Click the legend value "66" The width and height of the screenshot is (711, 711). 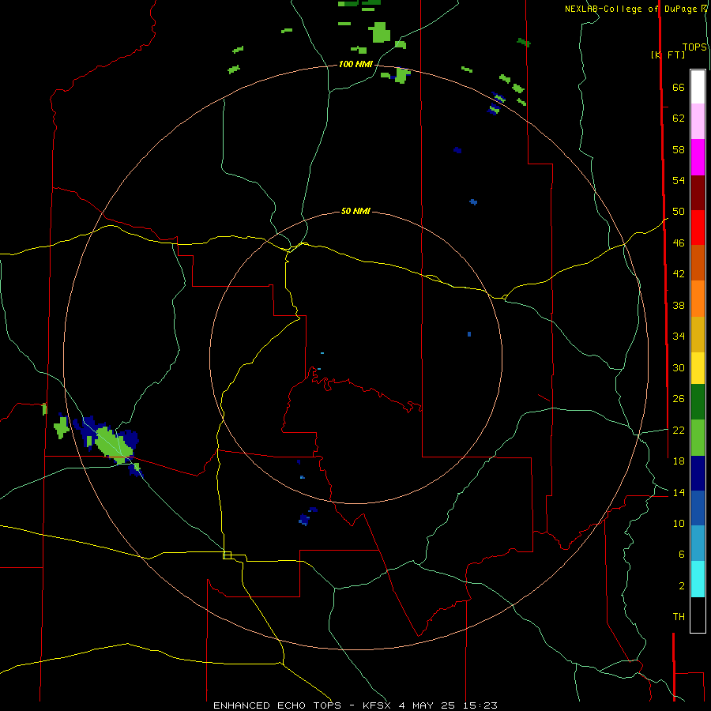[x=679, y=87]
